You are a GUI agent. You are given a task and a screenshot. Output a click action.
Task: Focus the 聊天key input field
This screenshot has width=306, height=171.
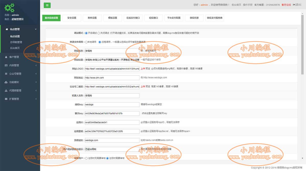tap(112, 113)
